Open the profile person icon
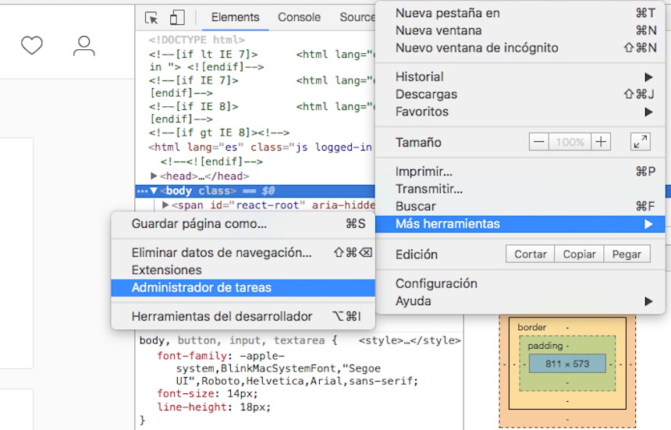Image resolution: width=671 pixels, height=430 pixels. coord(83,47)
